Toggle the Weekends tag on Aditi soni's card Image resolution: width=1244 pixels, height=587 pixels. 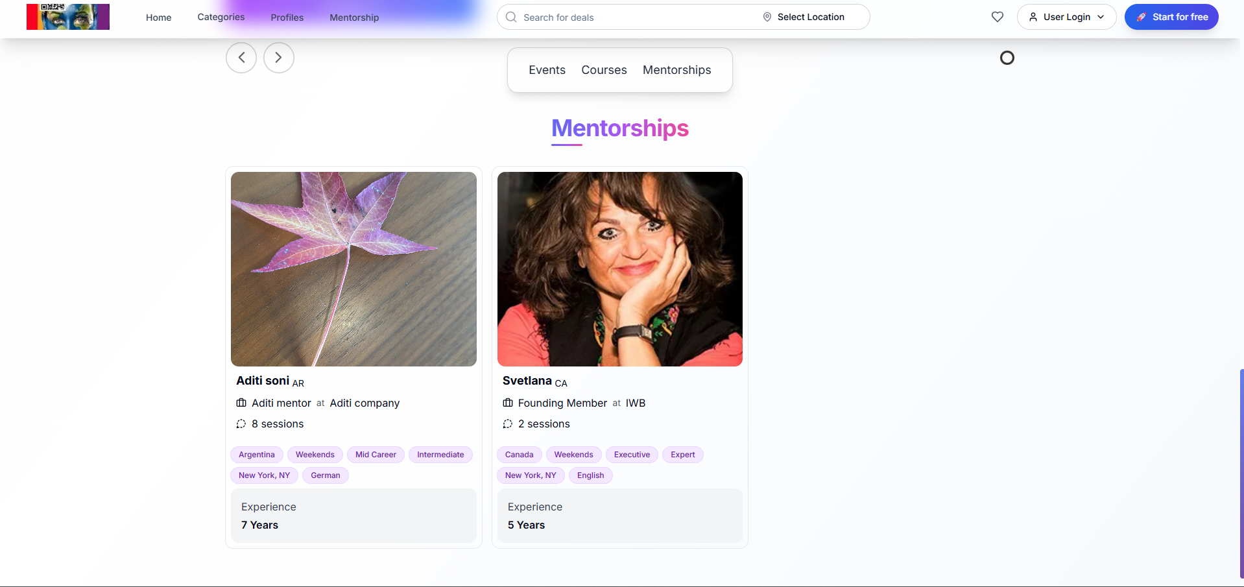[x=315, y=454]
